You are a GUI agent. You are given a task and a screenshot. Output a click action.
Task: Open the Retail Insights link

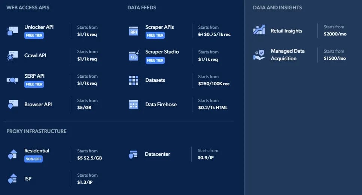pyautogui.click(x=286, y=31)
